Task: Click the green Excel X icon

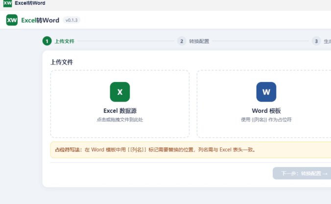Action: coord(120,92)
